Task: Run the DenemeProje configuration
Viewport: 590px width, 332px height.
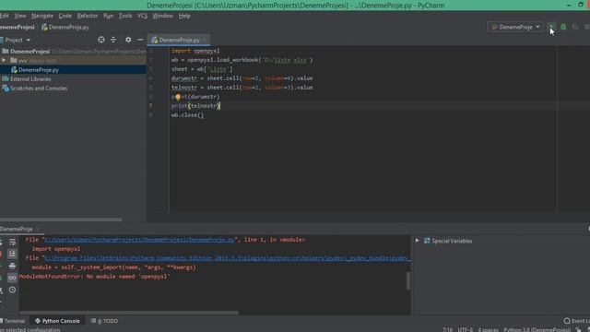Action: pyautogui.click(x=551, y=27)
